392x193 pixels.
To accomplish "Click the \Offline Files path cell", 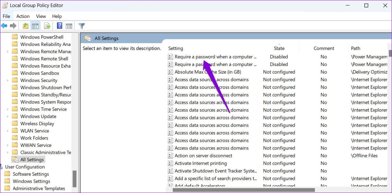I will 364,156.
